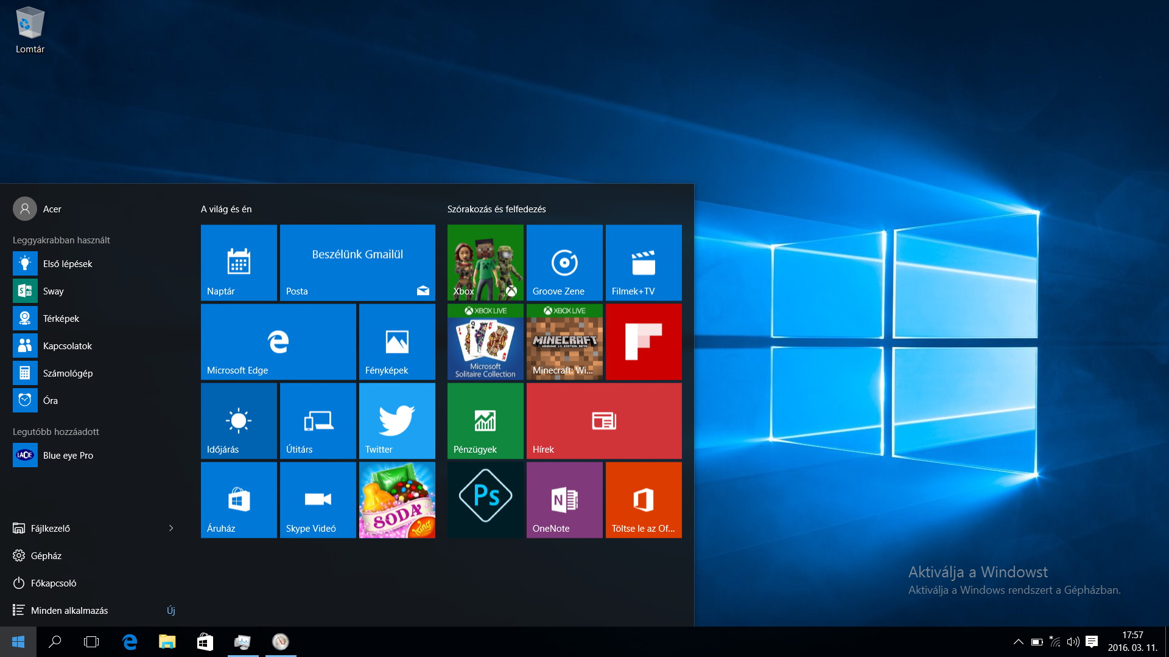Open the Store from the taskbar
Viewport: 1169px width, 657px height.
pyautogui.click(x=205, y=642)
